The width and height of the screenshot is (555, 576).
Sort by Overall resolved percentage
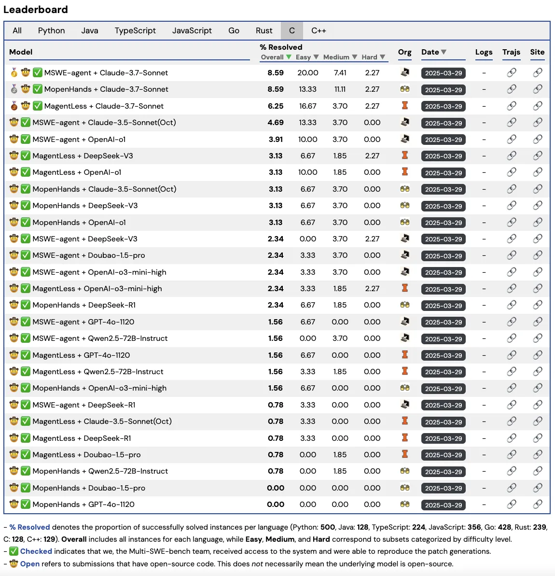click(x=276, y=57)
